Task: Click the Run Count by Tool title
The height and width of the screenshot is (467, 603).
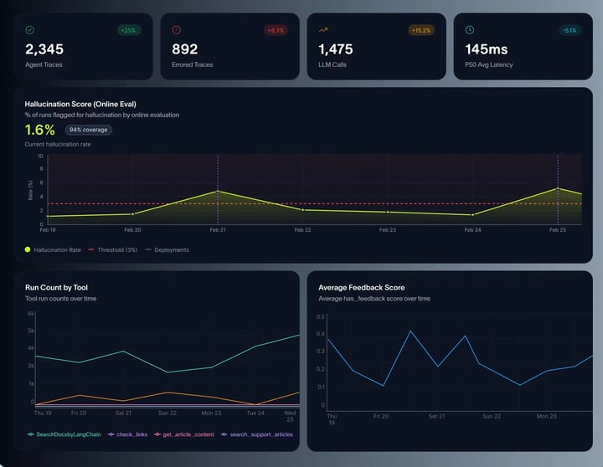Action: click(x=57, y=288)
